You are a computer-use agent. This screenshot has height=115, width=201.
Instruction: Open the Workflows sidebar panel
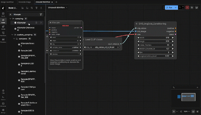[3, 34]
